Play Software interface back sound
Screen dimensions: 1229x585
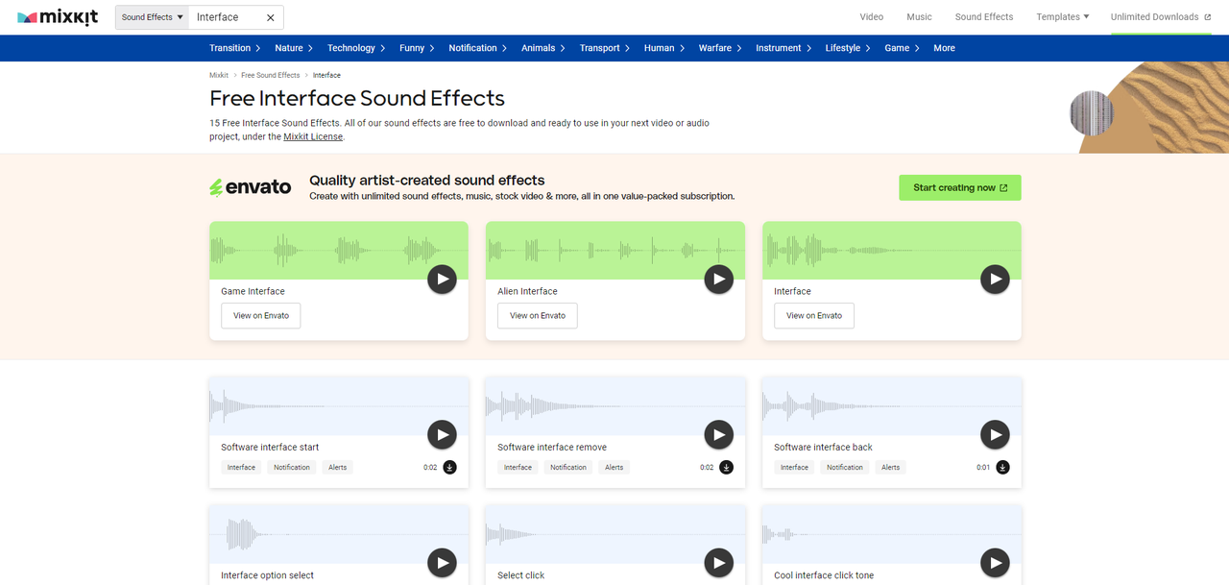(x=995, y=435)
